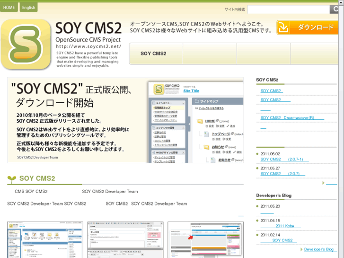Open the 2011.06.02 news link (2.0.7-1)
Viewport: 344px width, 258px height.
click(x=284, y=160)
